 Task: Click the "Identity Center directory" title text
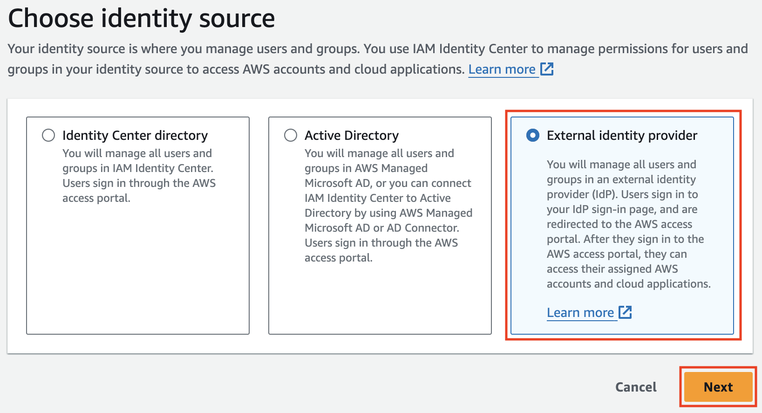135,135
